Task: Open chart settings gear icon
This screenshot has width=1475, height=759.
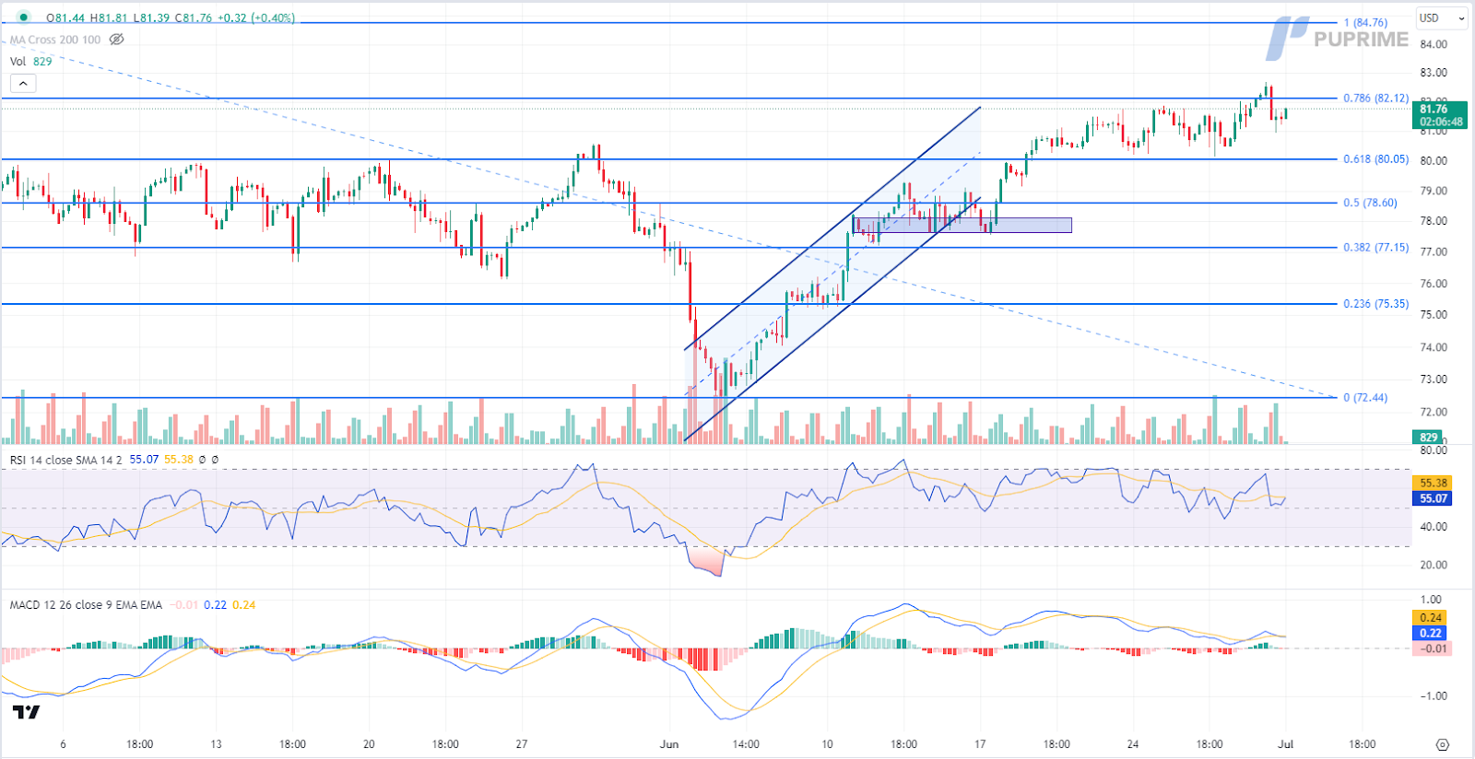Action: tap(1443, 744)
